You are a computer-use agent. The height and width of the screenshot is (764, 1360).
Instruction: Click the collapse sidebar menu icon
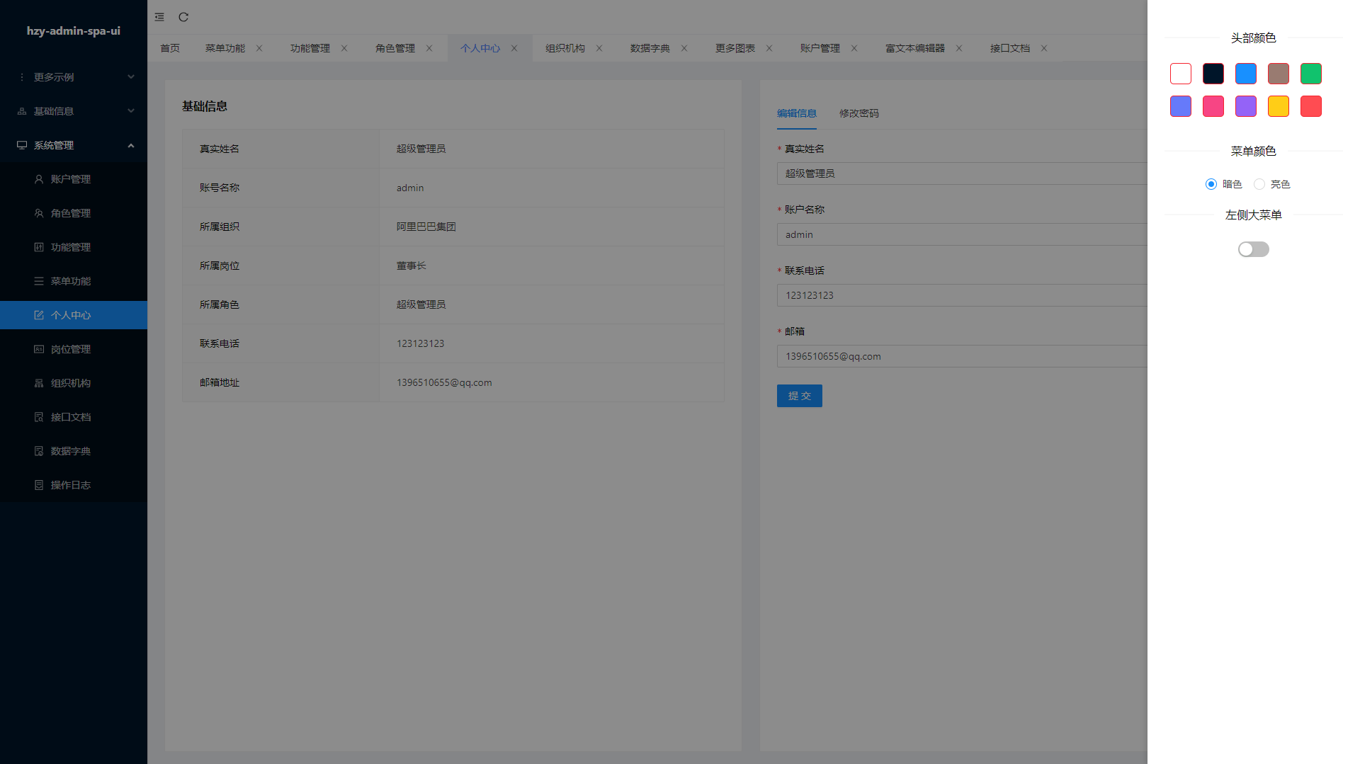159,17
